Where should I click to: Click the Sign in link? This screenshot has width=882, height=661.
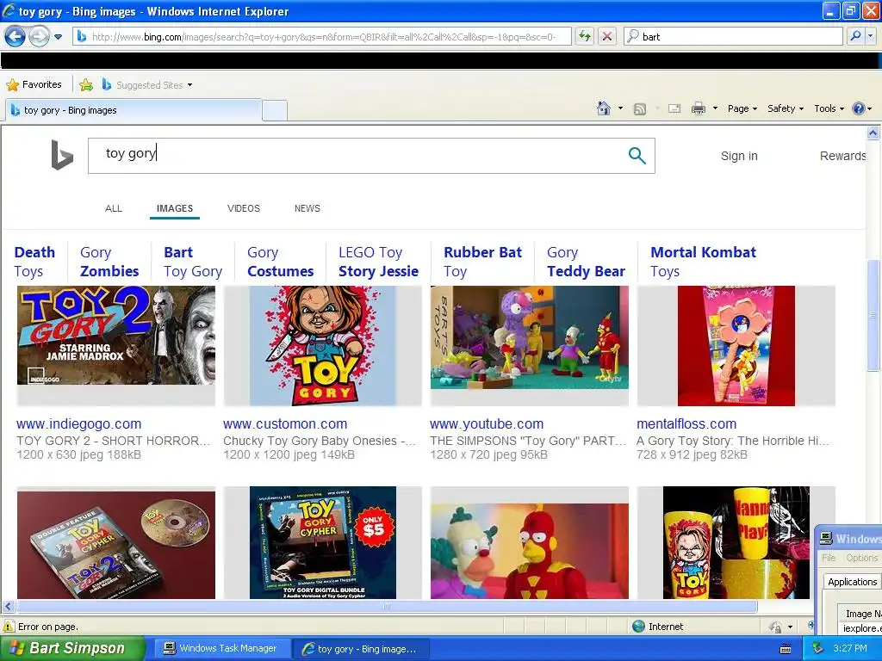tap(739, 156)
